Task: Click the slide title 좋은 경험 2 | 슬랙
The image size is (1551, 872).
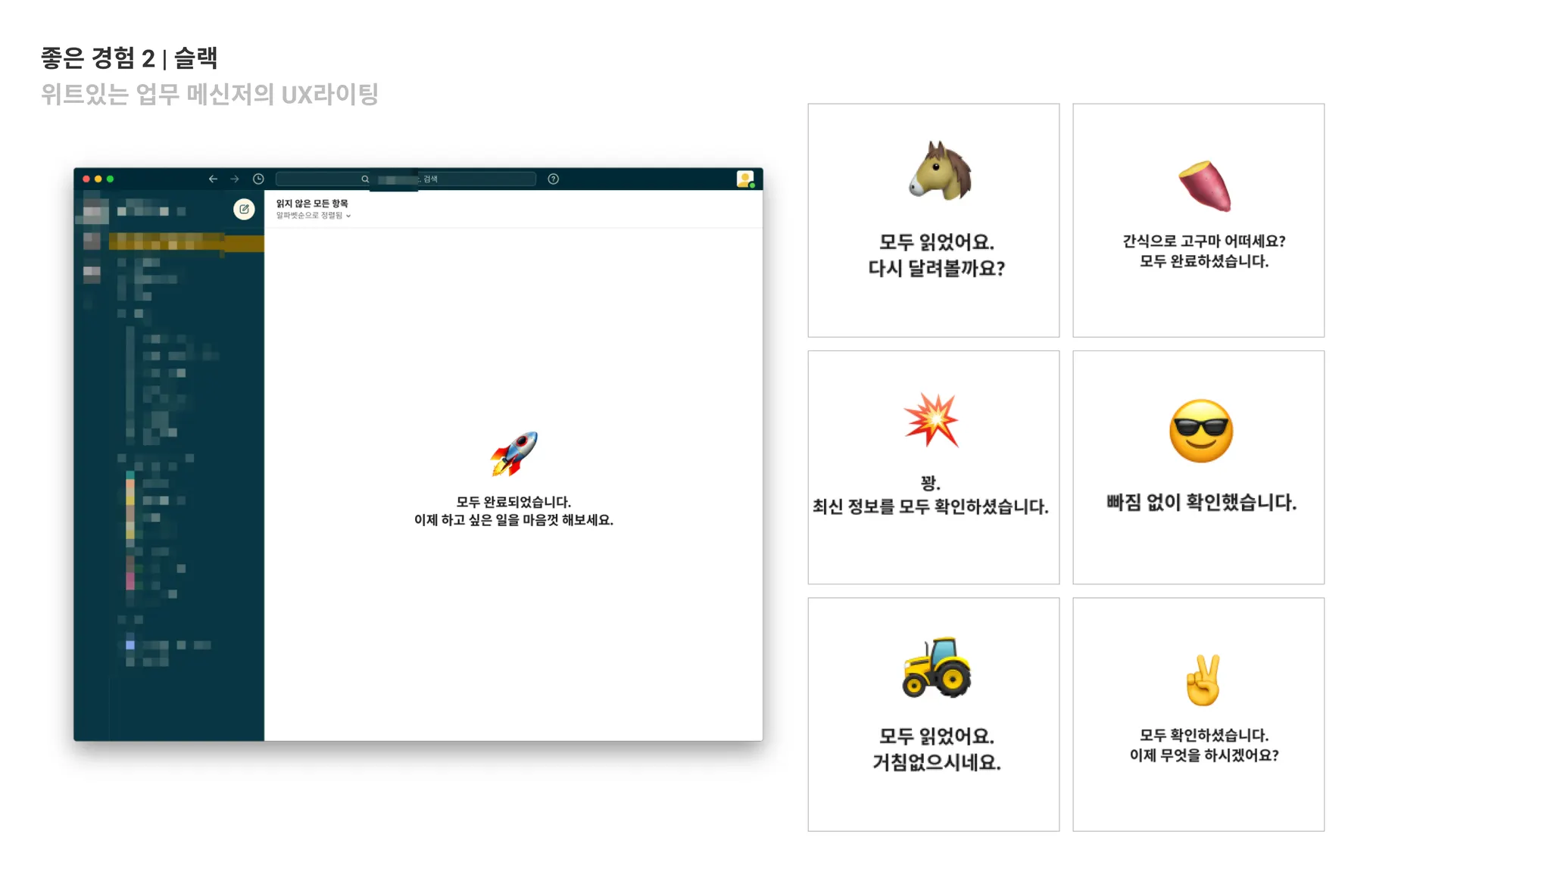Action: point(130,58)
